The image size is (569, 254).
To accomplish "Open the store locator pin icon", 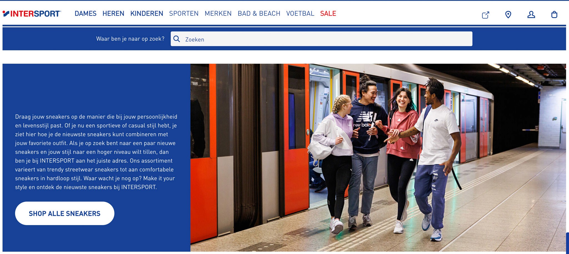I will pyautogui.click(x=508, y=15).
